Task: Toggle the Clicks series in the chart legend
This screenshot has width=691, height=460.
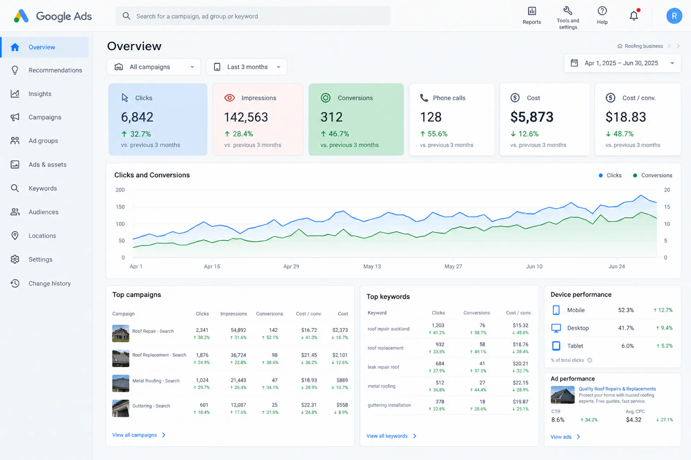Action: click(610, 175)
